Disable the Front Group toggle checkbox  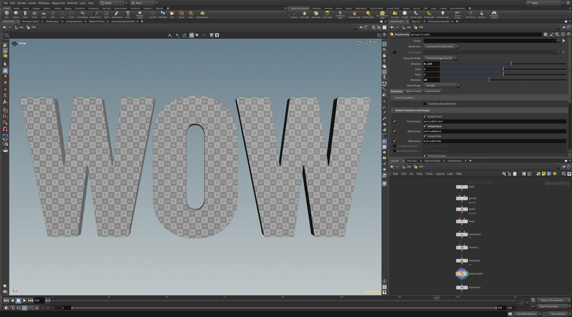point(395,121)
